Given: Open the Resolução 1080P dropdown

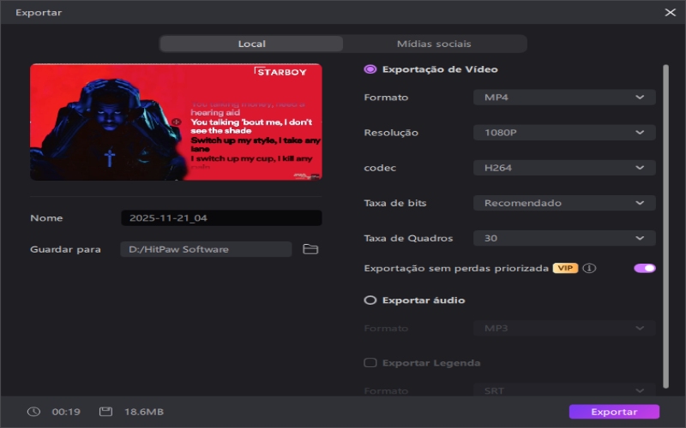Looking at the screenshot, I should coord(564,133).
